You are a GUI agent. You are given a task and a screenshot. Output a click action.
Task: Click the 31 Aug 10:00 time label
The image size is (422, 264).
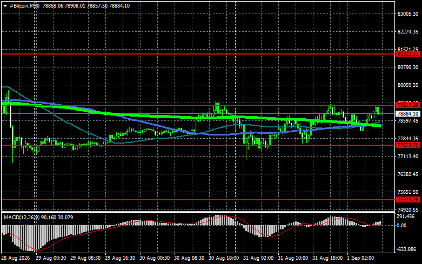click(x=293, y=258)
